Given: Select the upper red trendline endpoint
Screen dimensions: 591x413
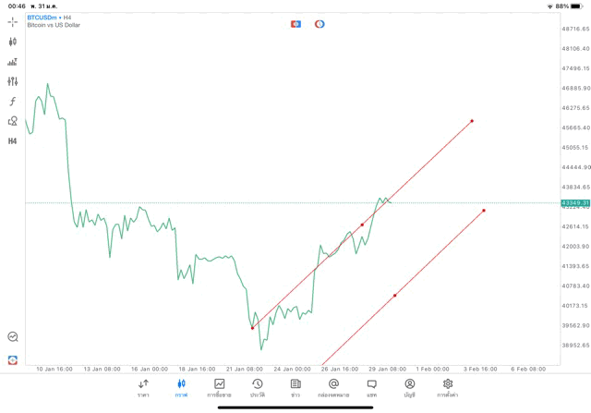Looking at the screenshot, I should pyautogui.click(x=472, y=121).
